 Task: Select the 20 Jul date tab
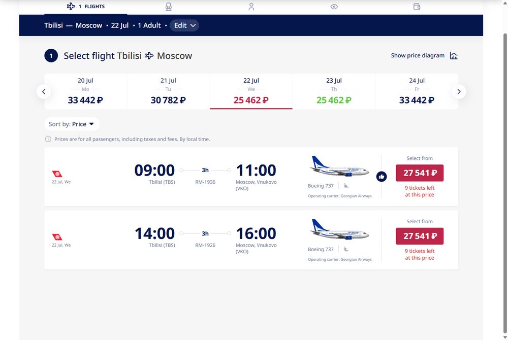click(x=85, y=91)
